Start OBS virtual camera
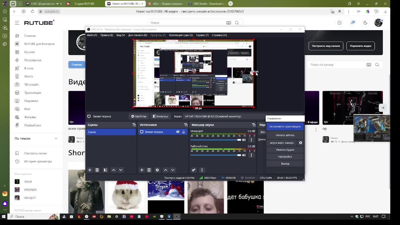400x225 pixels. pos(282,143)
